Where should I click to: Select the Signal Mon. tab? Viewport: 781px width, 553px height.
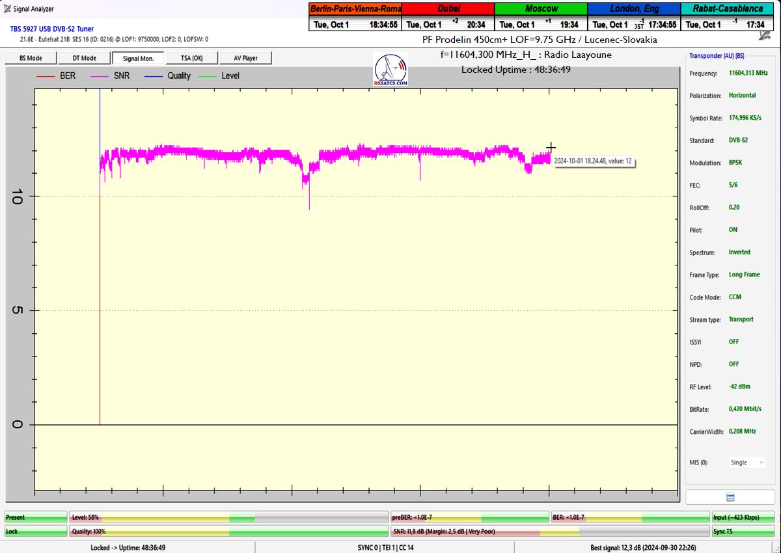coord(138,59)
